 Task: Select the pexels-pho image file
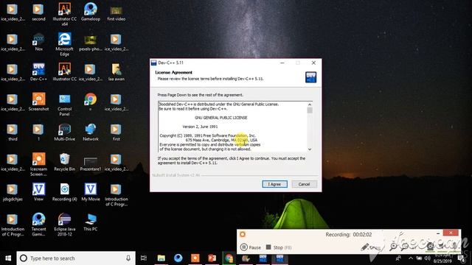tap(90, 43)
